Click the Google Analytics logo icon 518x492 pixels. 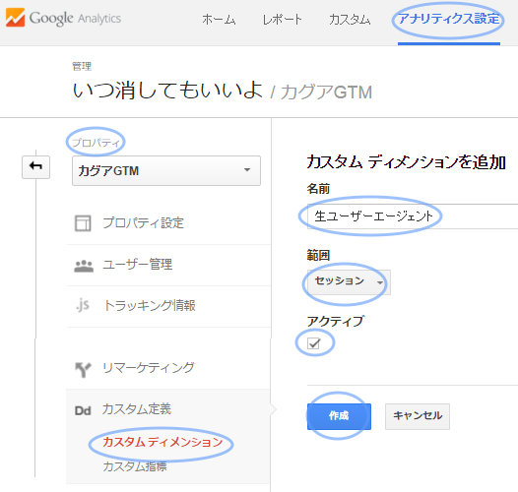coord(15,17)
